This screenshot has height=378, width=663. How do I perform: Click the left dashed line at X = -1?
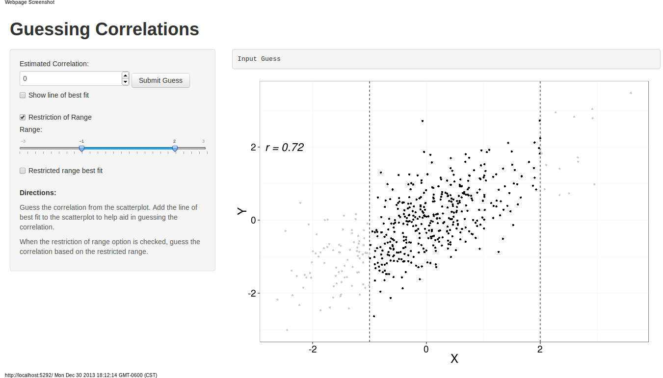[x=370, y=211]
